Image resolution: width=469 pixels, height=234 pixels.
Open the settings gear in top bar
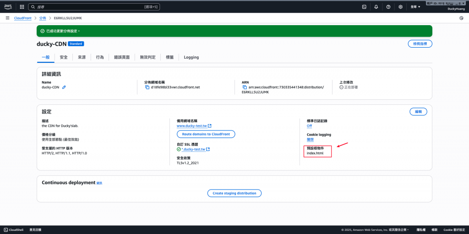400,6
